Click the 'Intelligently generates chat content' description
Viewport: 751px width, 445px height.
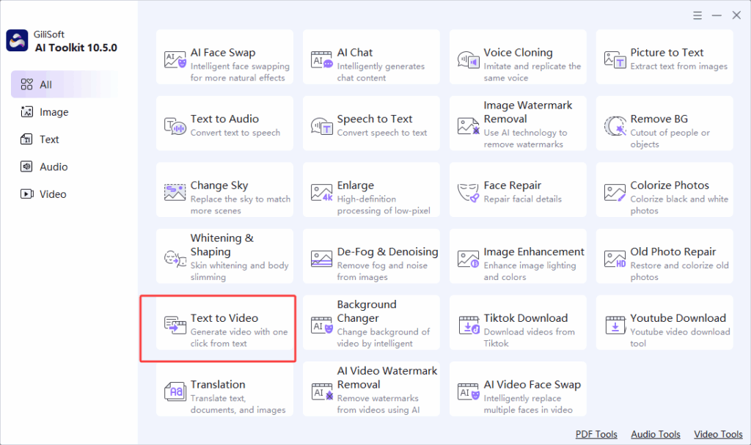(x=381, y=72)
